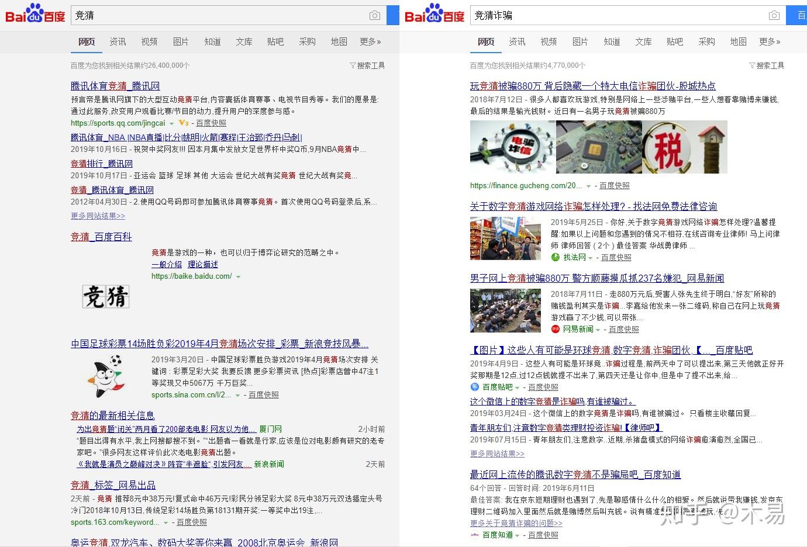
Task: Click green 找法网 site icon
Action: point(555,257)
